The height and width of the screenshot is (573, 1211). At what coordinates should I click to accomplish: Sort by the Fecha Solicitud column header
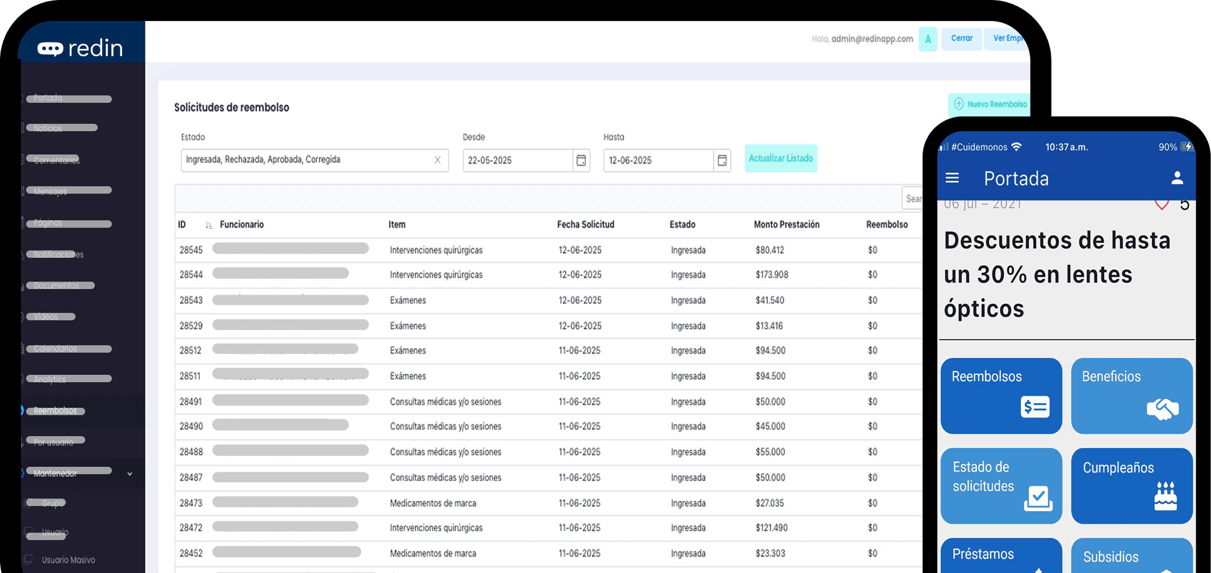(x=585, y=224)
